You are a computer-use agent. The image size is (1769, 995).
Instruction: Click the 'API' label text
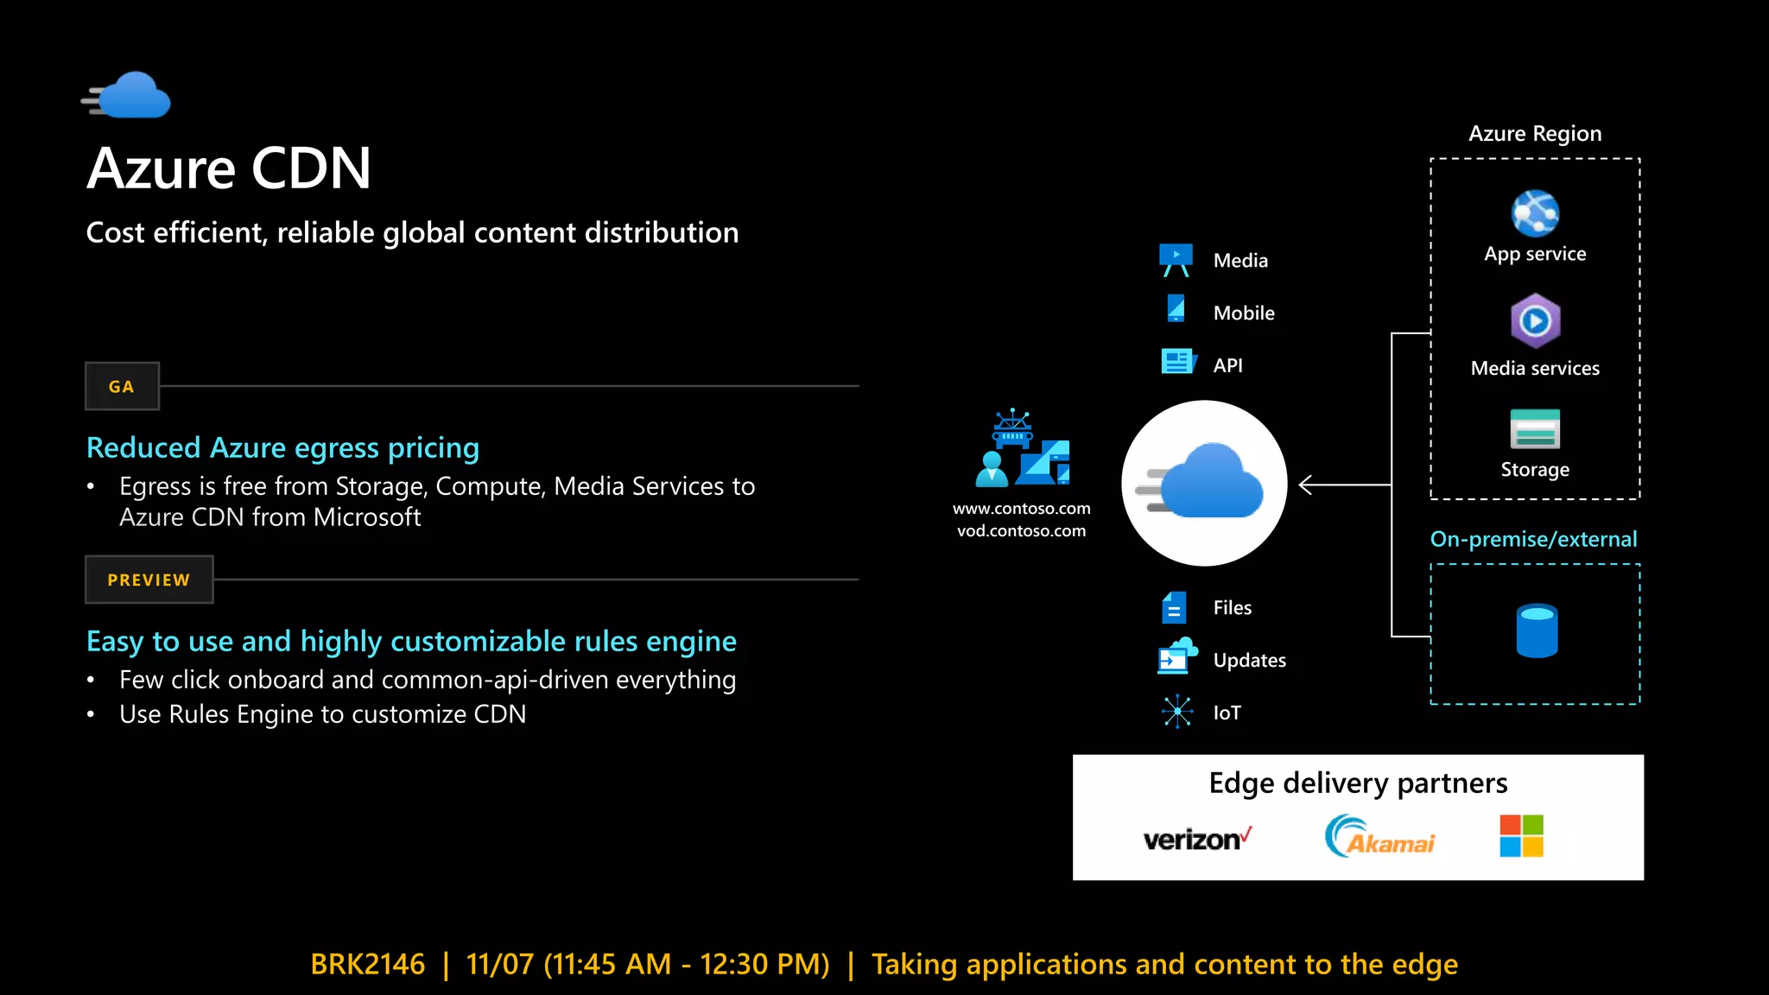[x=1227, y=365]
